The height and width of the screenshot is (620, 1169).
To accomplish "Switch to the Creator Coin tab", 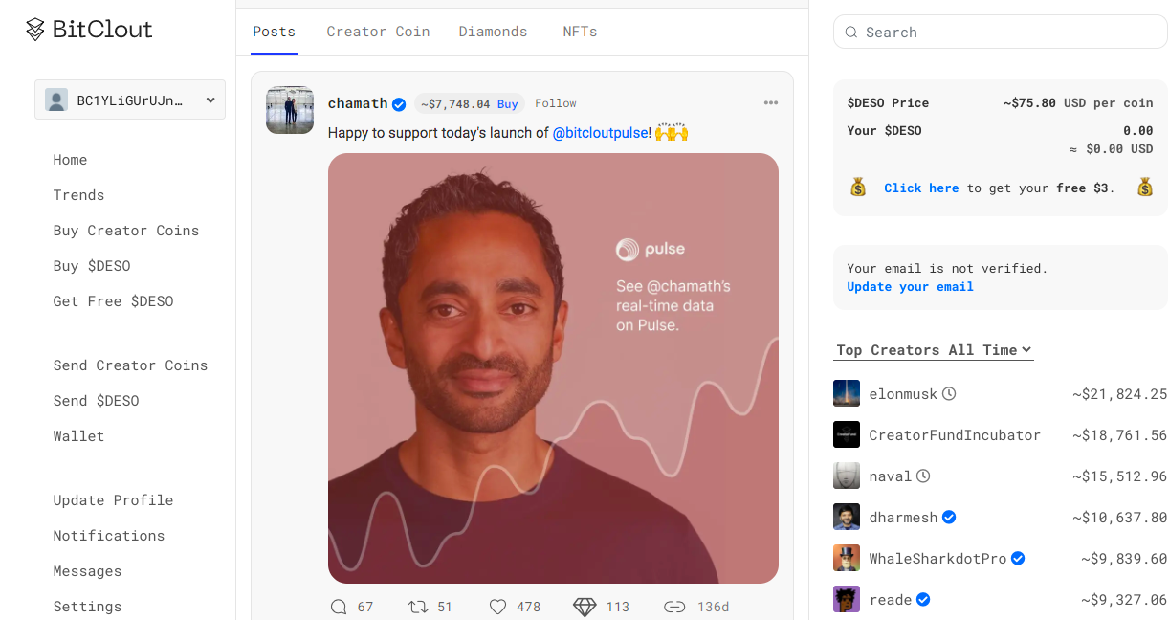I will (378, 32).
